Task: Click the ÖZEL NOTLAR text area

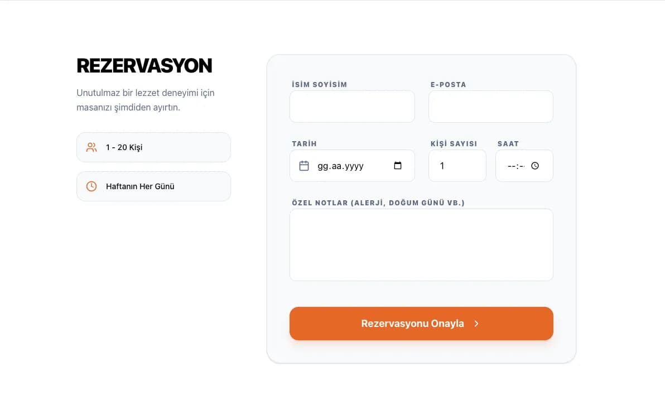Action: [x=421, y=244]
